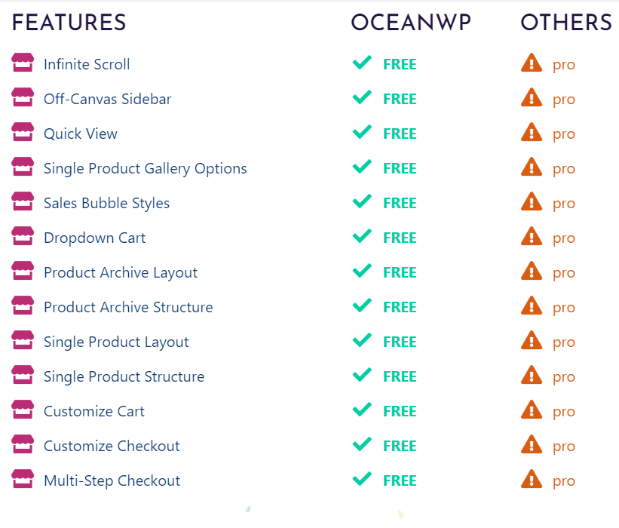The width and height of the screenshot is (619, 528).
Task: Click the OCEANWP column heading
Action: (x=411, y=22)
